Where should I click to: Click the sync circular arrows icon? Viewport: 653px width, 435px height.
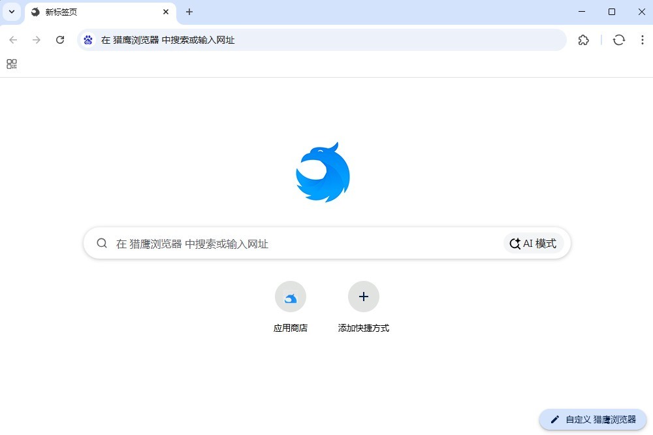[x=619, y=40]
